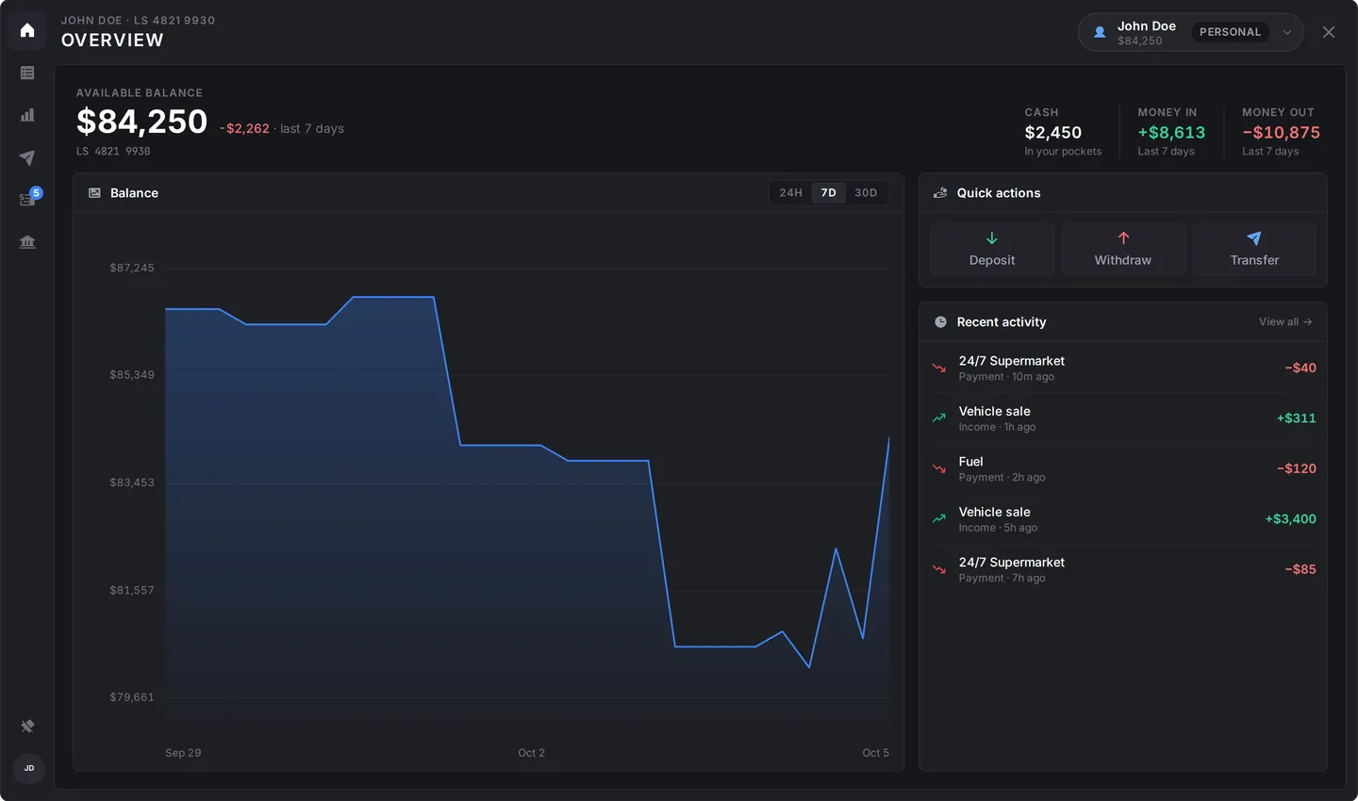The image size is (1358, 801).
Task: Switch chart range to 24H
Action: [x=790, y=192]
